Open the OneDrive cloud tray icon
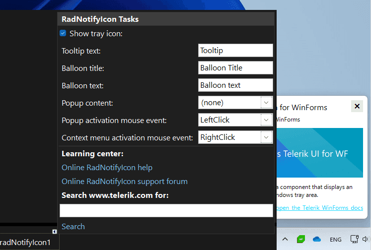 pyautogui.click(x=316, y=240)
